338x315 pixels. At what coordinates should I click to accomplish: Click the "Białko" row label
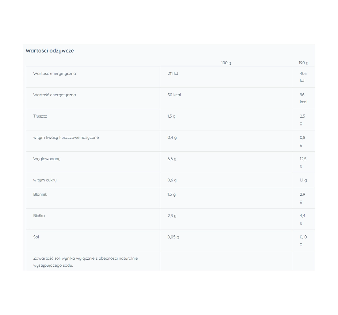[39, 216]
